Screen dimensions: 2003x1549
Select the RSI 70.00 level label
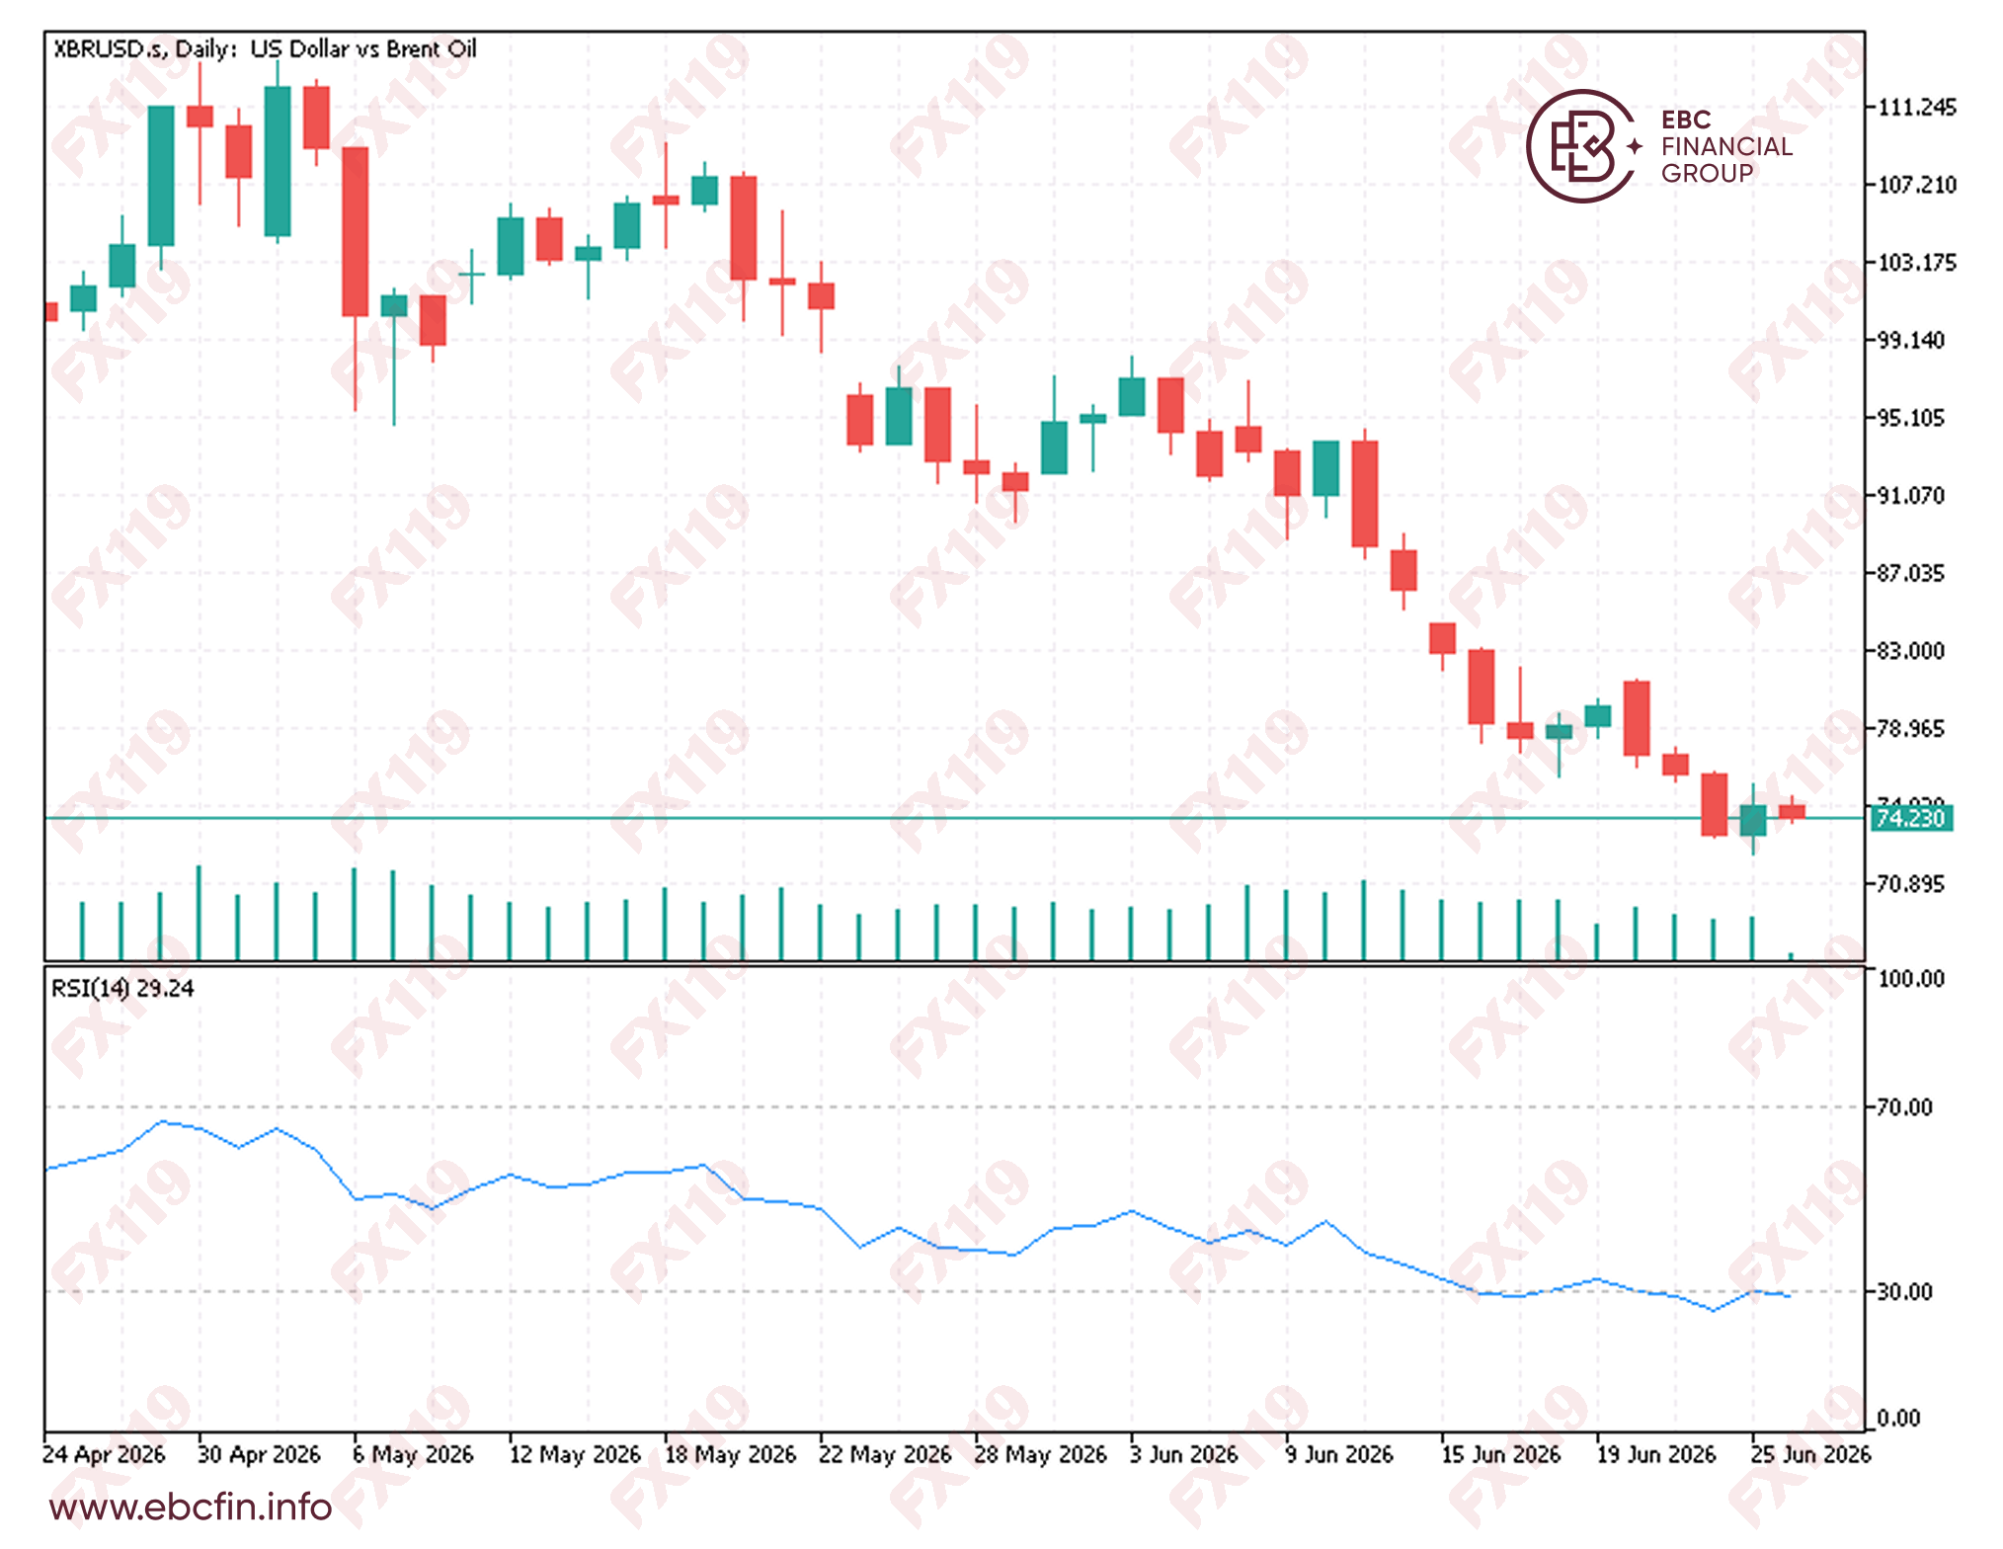click(x=1904, y=1106)
